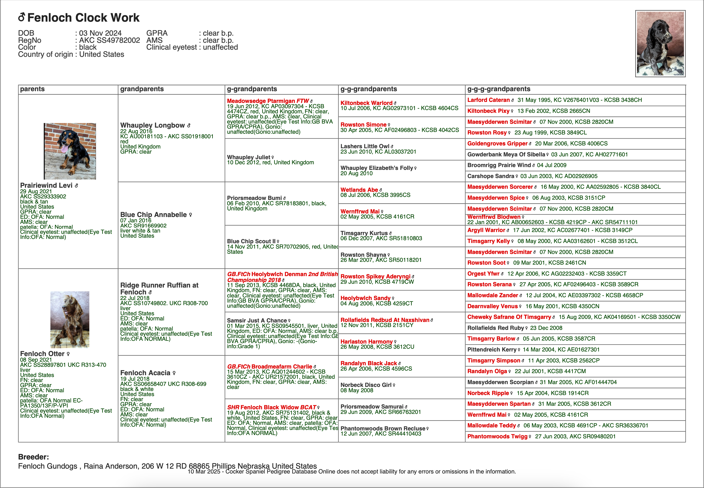Click female symbol after Whaupley Juliet
704x488 pixels.
[273, 157]
